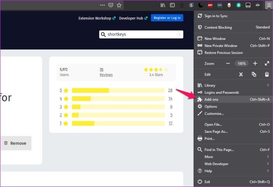The image size is (273, 187).
Task: Choose Customise... menu entry
Action: [x=233, y=113]
